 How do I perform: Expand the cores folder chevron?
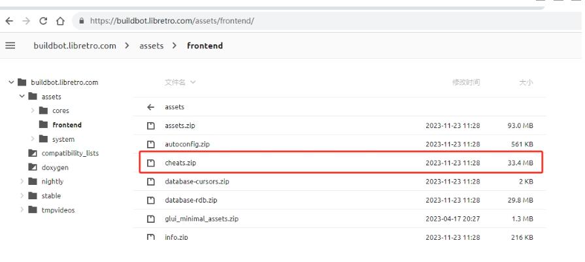pos(33,110)
